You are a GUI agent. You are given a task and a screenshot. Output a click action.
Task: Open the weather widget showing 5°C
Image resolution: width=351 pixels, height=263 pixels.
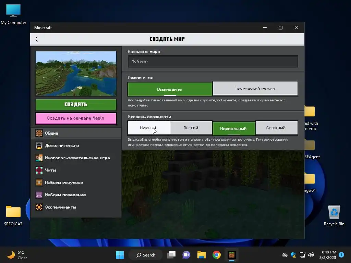[17, 255]
